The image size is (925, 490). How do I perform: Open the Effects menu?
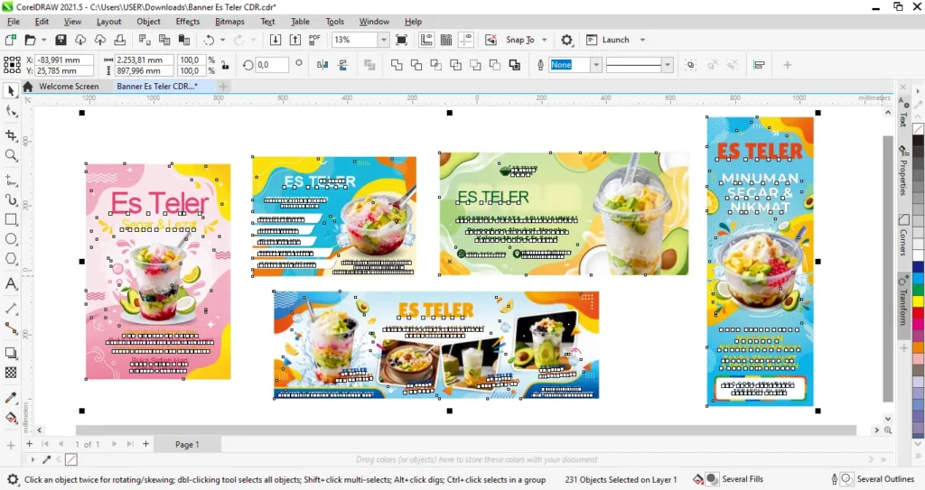click(188, 22)
